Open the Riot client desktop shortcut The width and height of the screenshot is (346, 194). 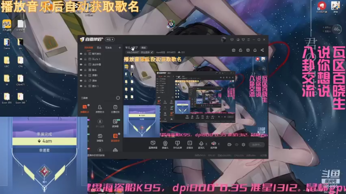point(322,7)
